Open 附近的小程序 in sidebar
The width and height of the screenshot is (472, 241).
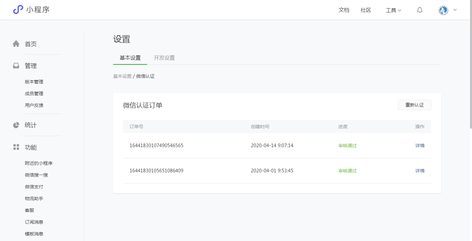(x=39, y=163)
